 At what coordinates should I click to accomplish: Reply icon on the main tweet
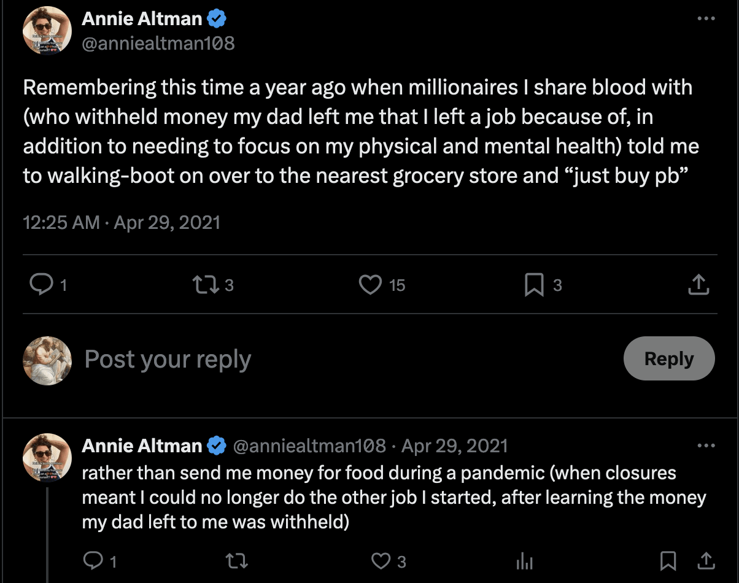[41, 285]
